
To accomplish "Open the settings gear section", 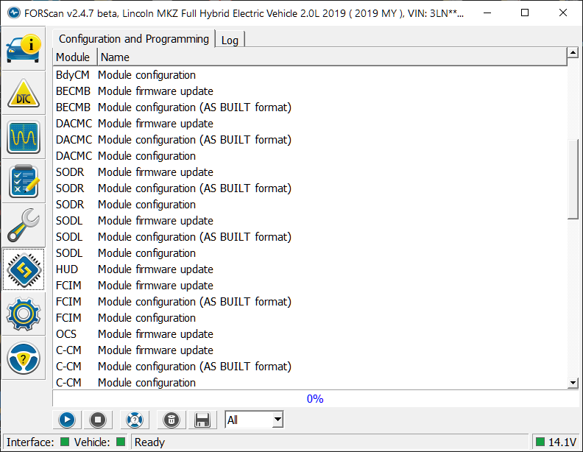I will (24, 314).
